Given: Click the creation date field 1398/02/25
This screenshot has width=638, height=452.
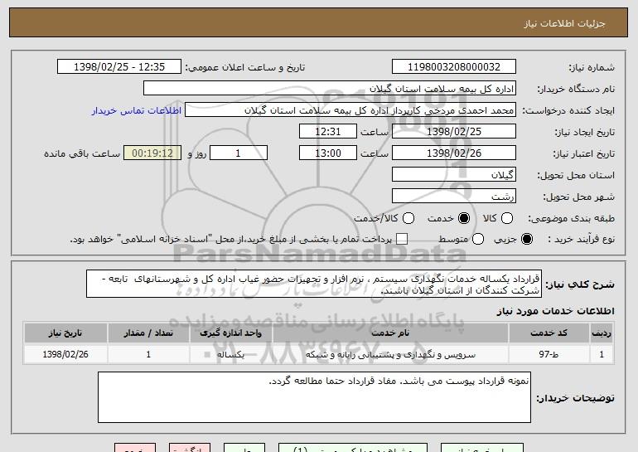Looking at the screenshot, I should [454, 132].
